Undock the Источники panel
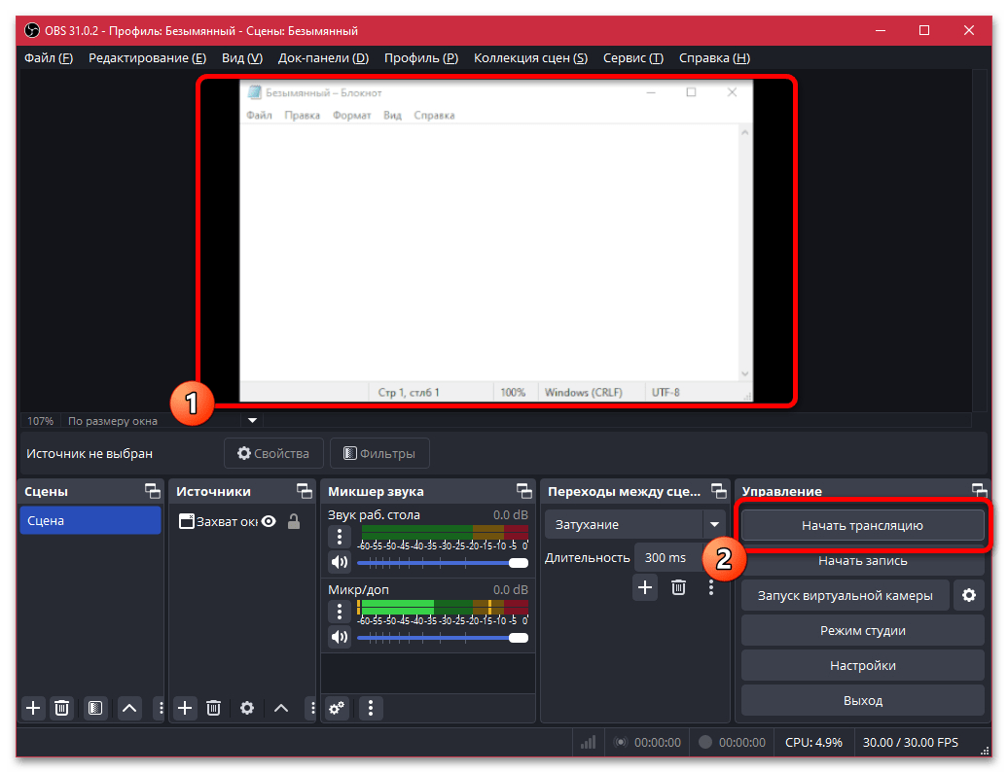 [x=305, y=492]
